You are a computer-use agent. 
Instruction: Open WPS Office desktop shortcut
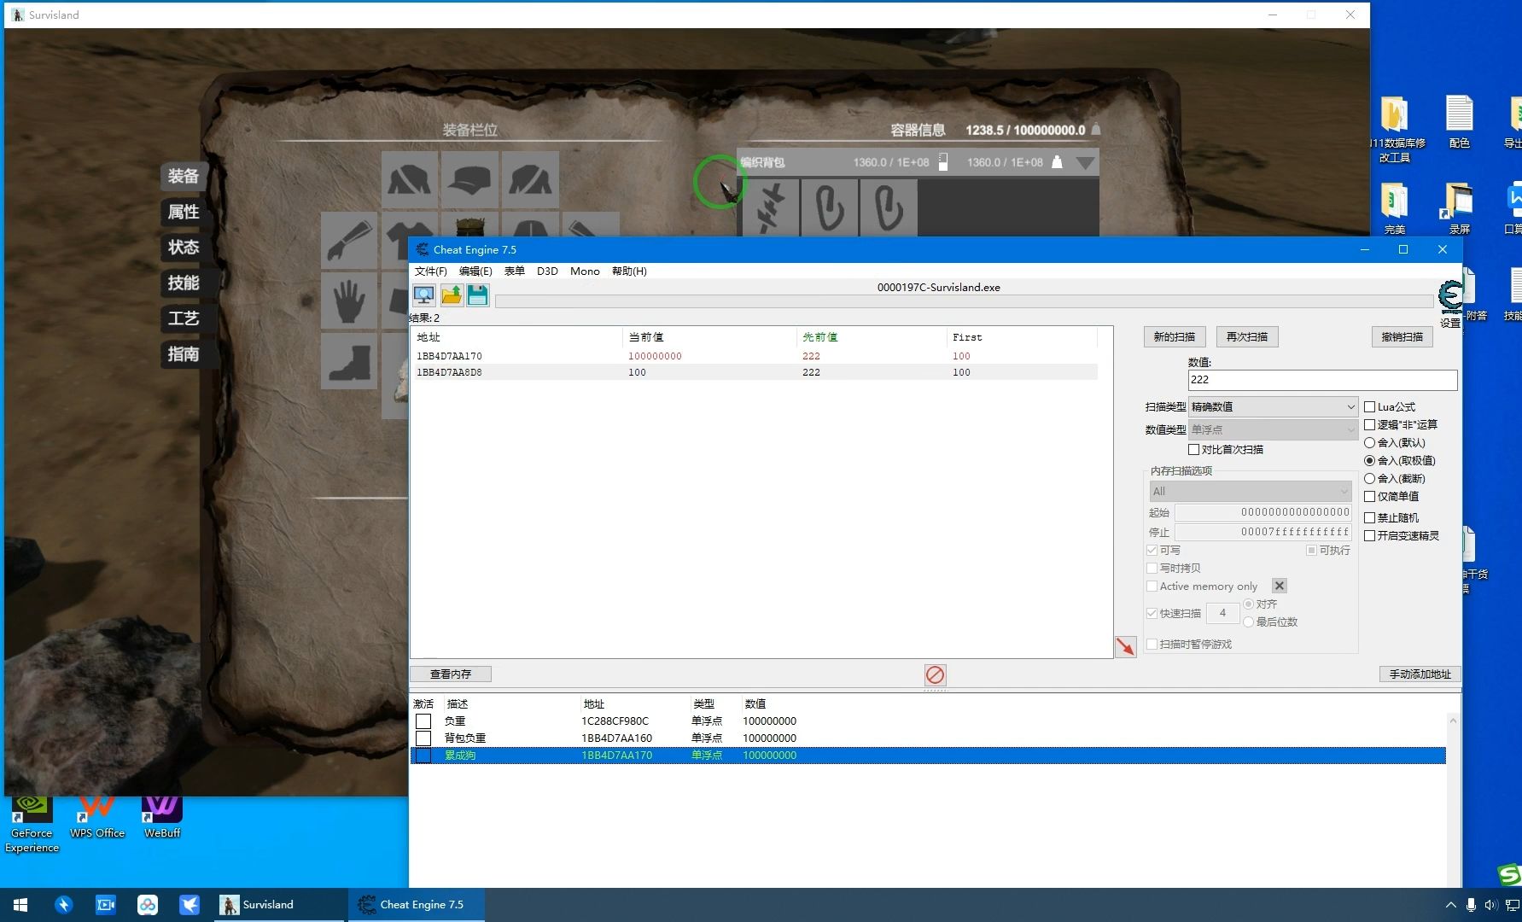[96, 817]
